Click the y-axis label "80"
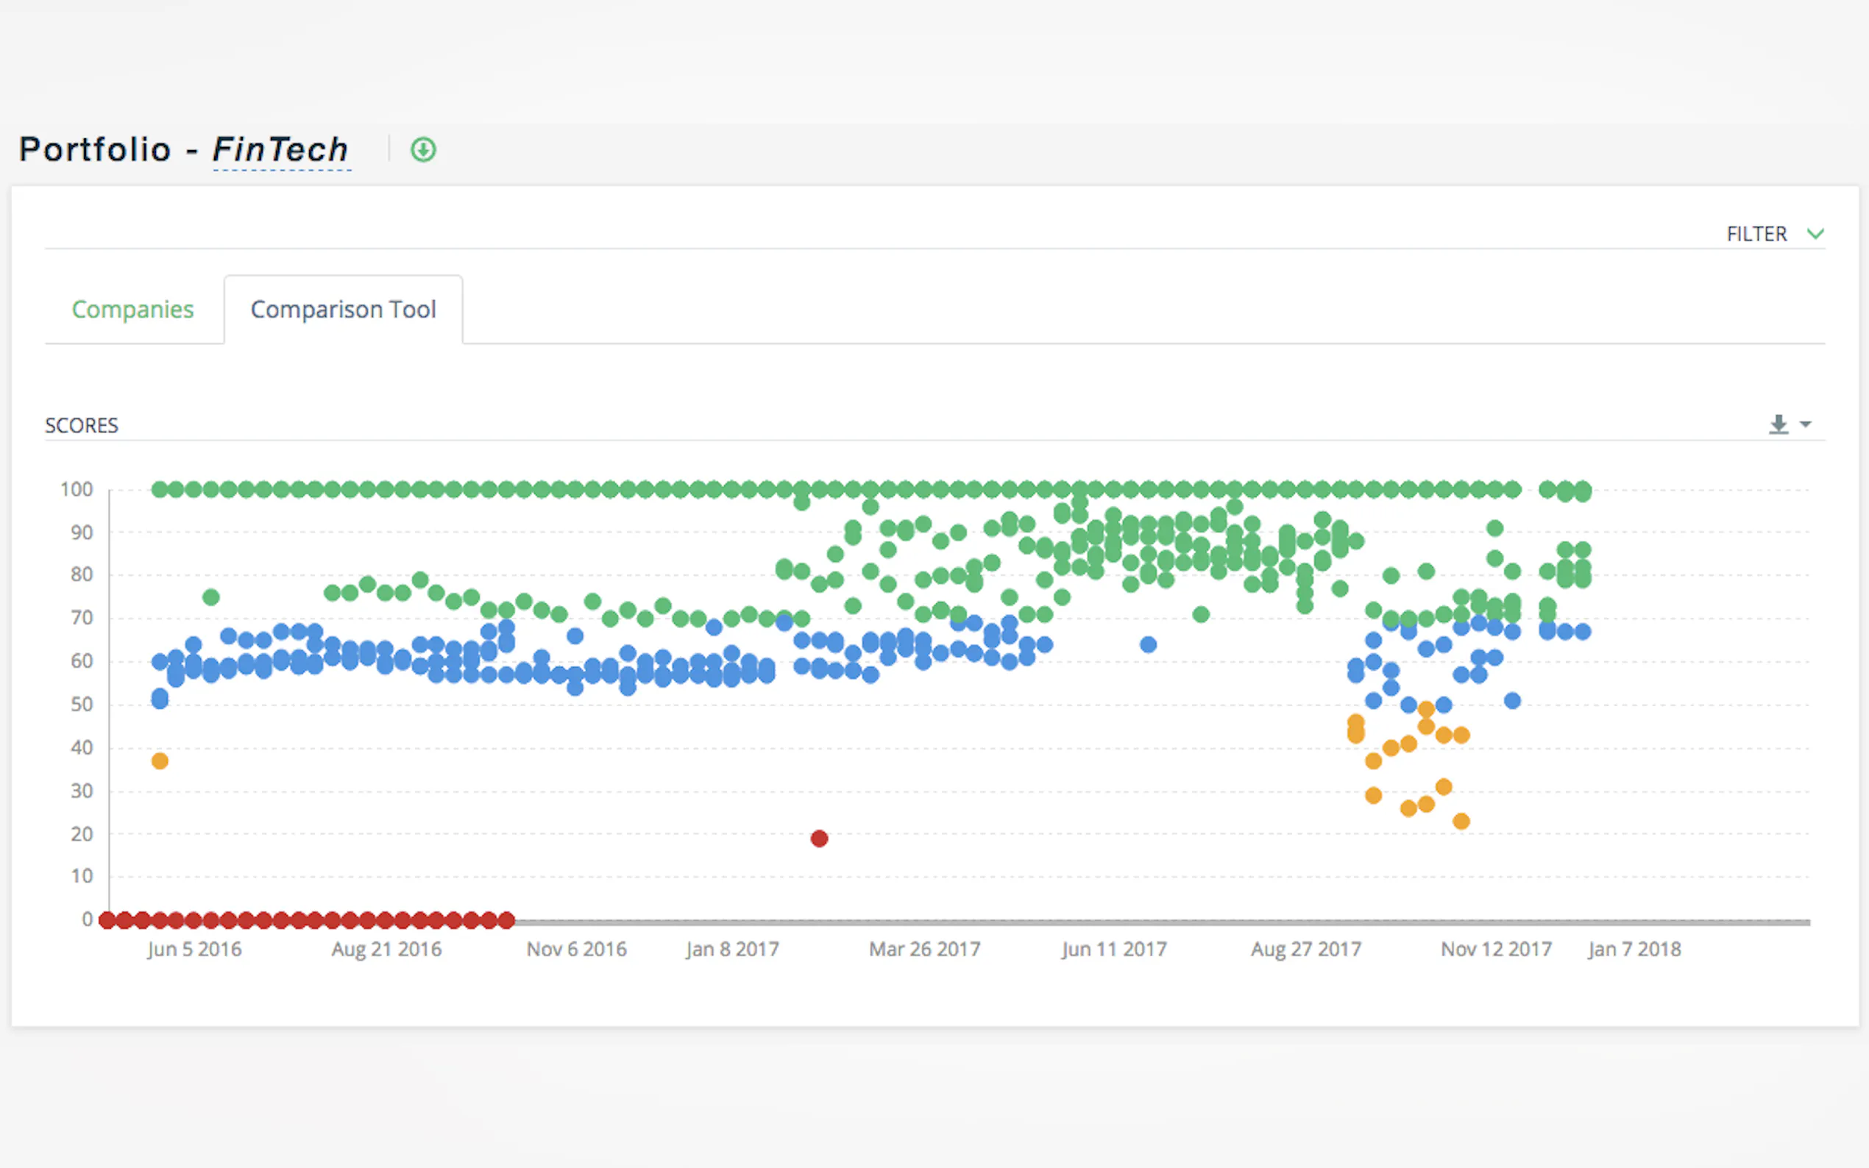Image resolution: width=1869 pixels, height=1168 pixels. (82, 574)
